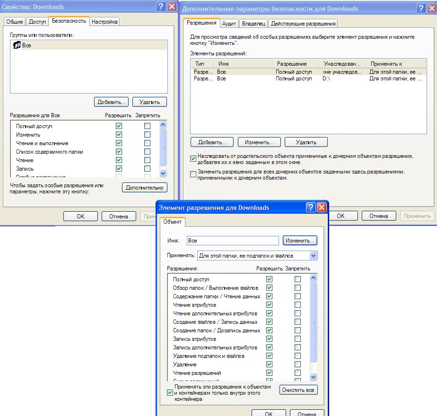Click Удалить in Advanced Security Settings
This screenshot has height=416, width=437.
[306, 142]
